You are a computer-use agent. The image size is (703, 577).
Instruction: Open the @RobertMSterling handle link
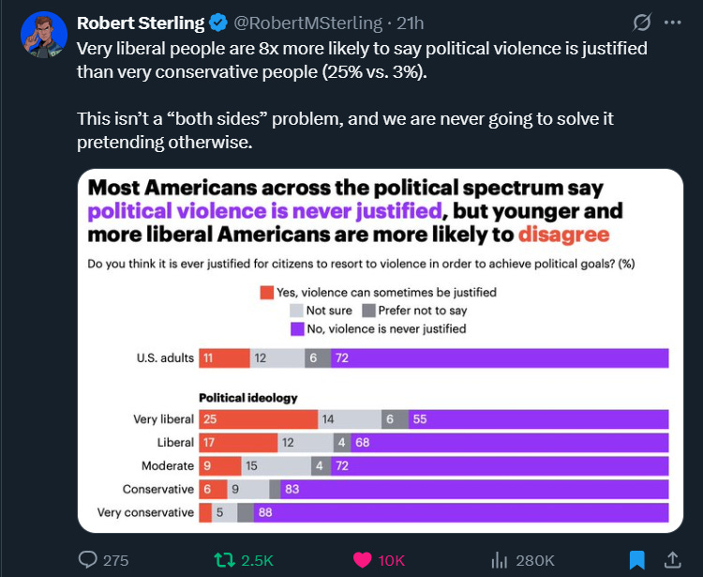[308, 23]
